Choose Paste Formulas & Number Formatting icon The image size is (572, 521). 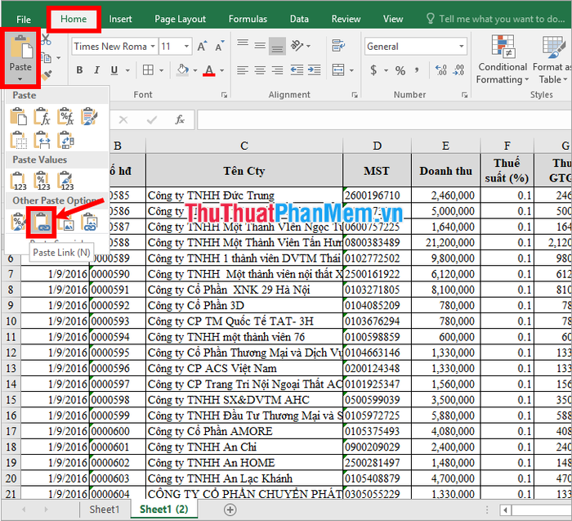[65, 116]
